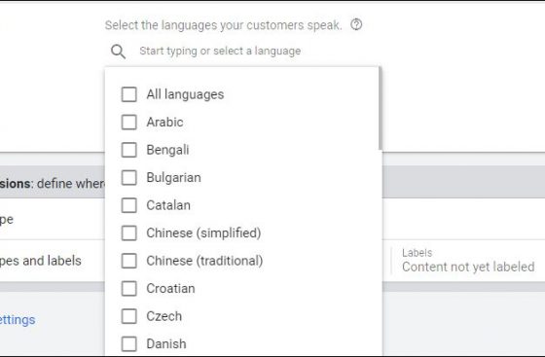Click the All languages label text
This screenshot has width=545, height=357.
185,94
